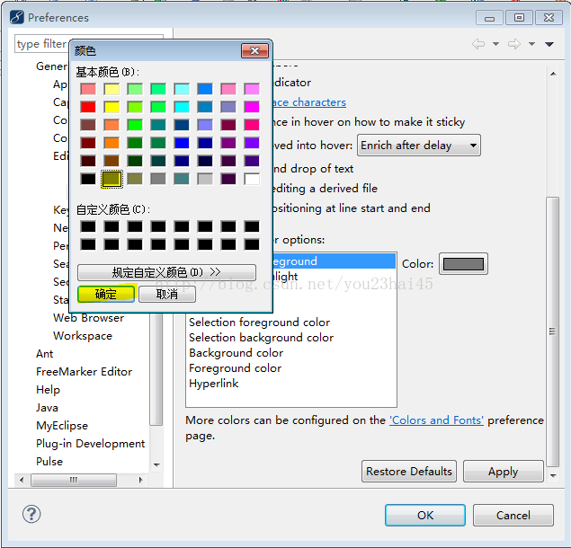This screenshot has height=548, width=571.
Task: Select Help in preferences tree
Action: click(x=48, y=389)
